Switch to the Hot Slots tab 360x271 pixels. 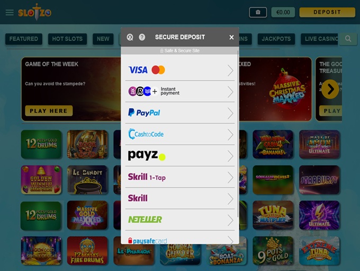pos(67,39)
